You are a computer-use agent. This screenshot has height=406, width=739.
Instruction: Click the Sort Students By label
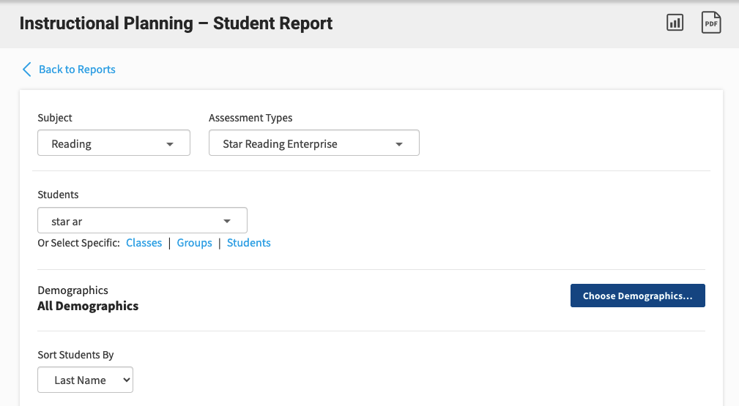tap(75, 355)
